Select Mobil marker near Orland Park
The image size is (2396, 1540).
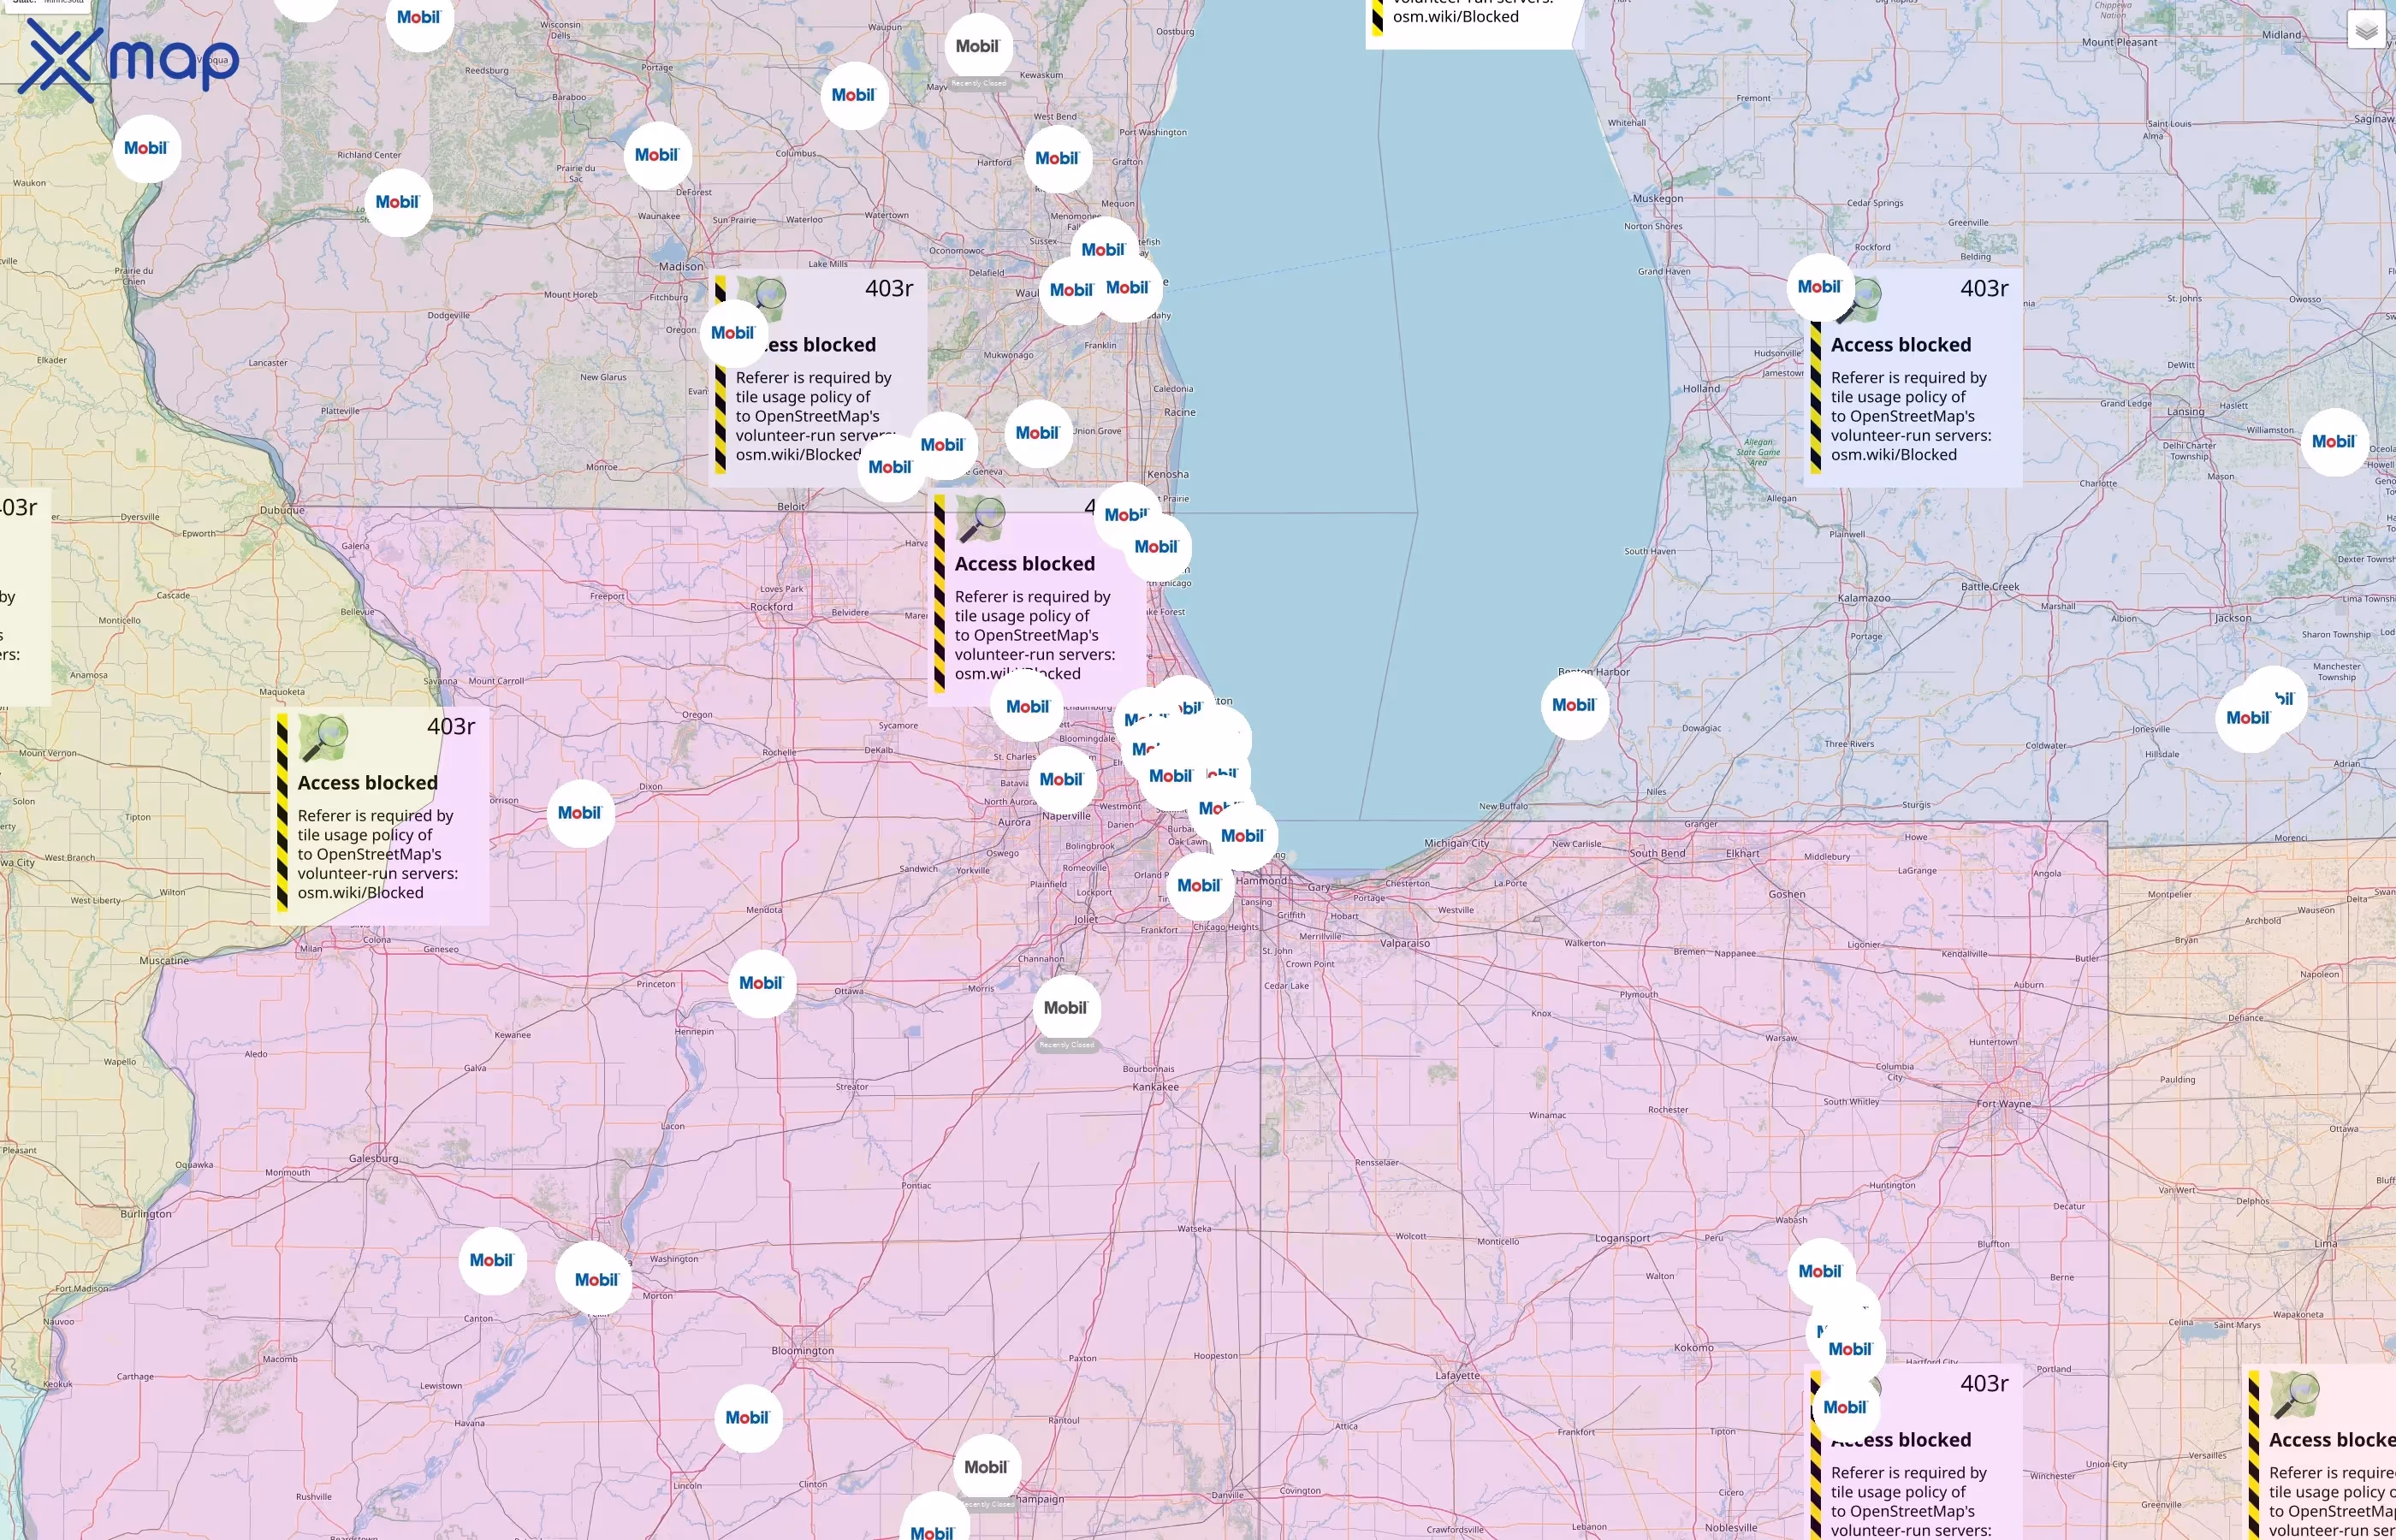pyautogui.click(x=1200, y=886)
